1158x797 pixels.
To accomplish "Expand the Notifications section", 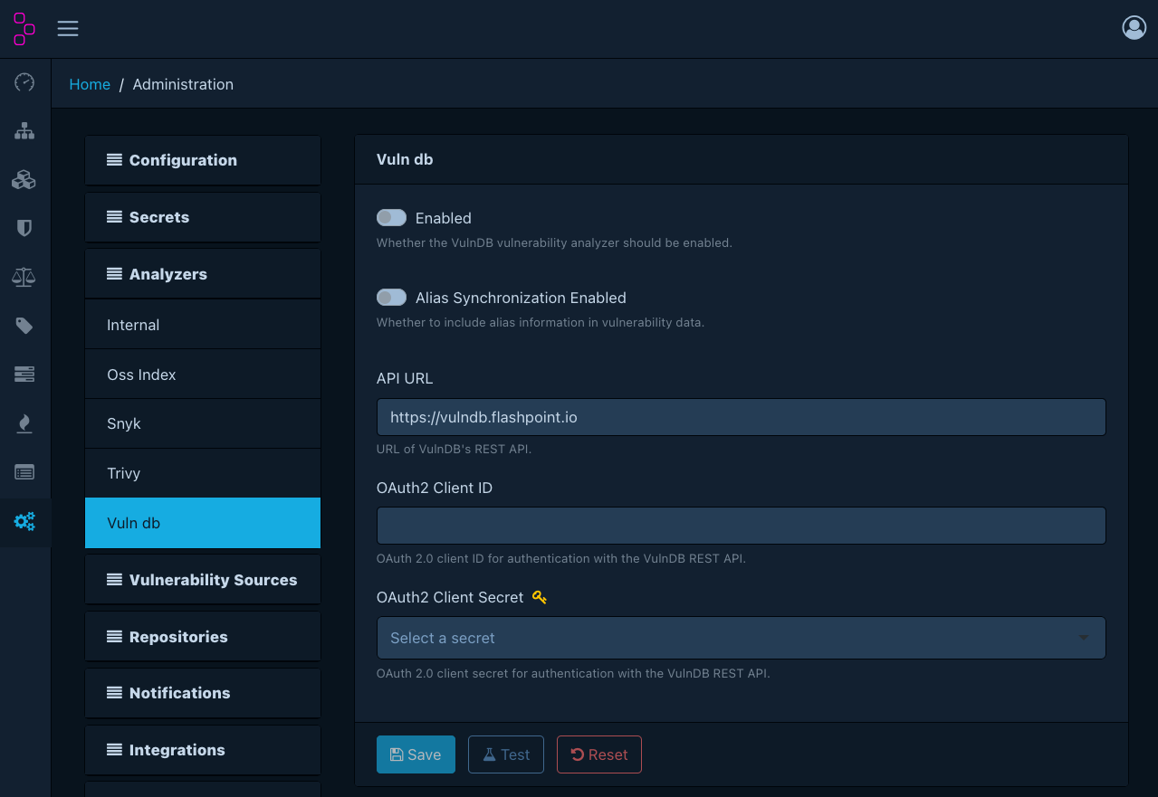I will tap(202, 693).
